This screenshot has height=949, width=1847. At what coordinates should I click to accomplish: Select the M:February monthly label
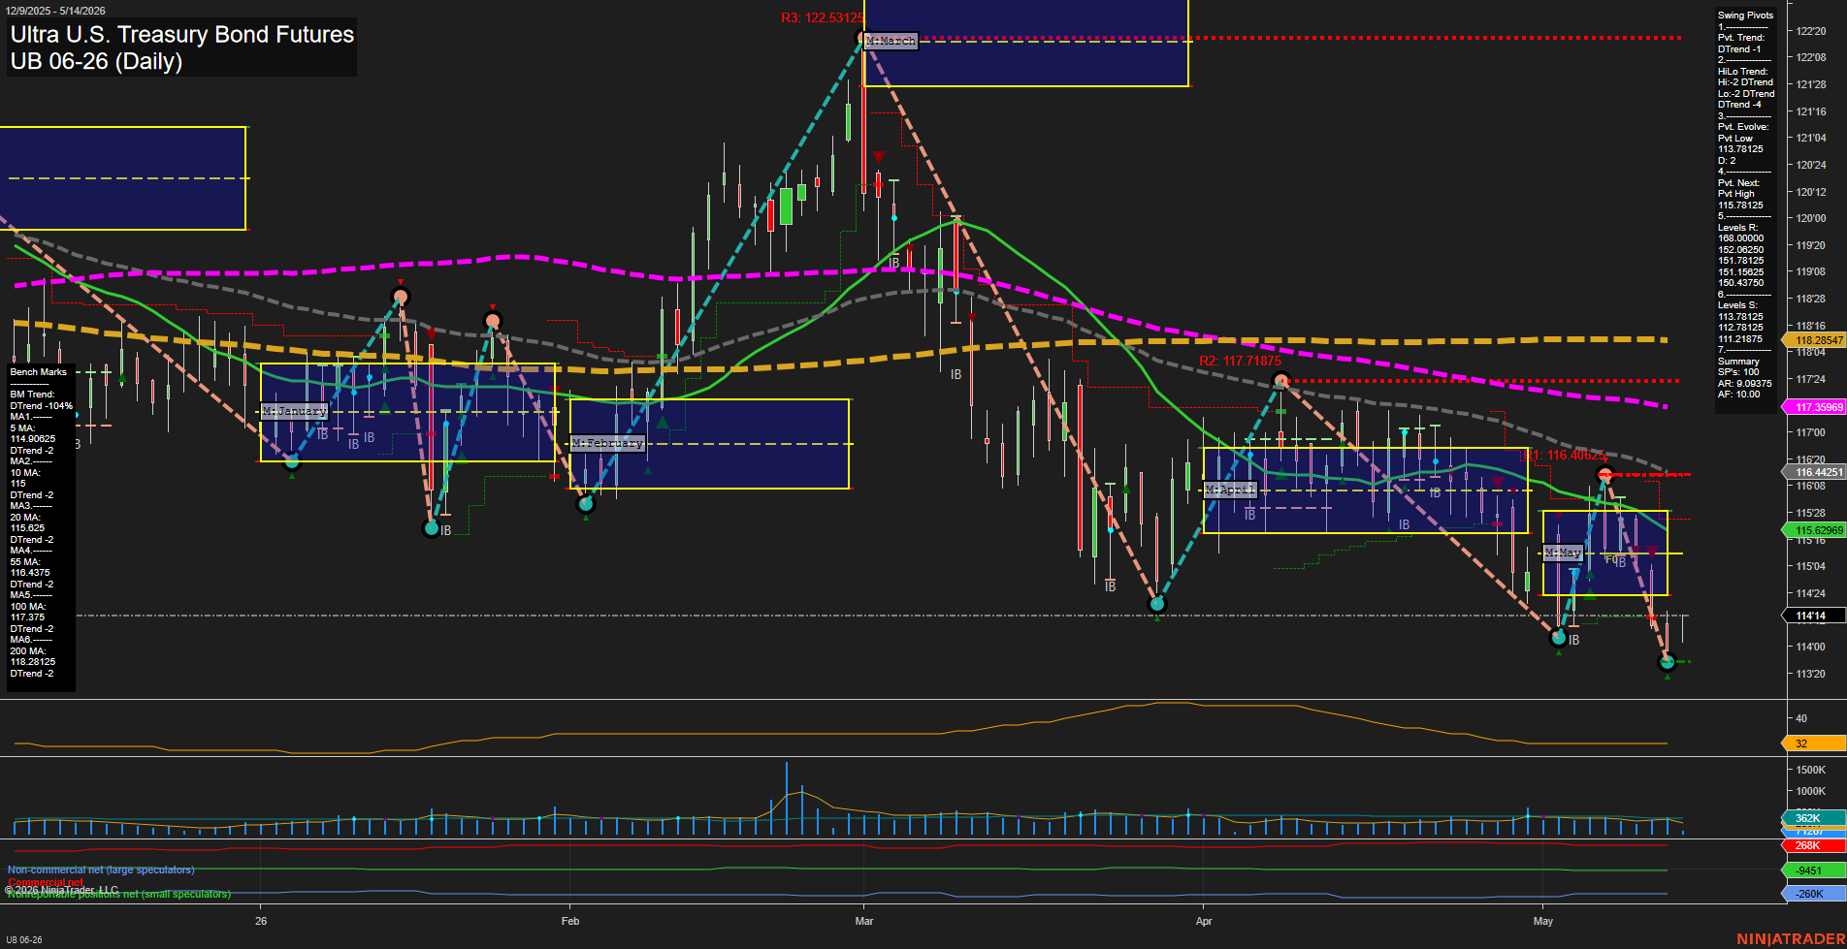608,443
